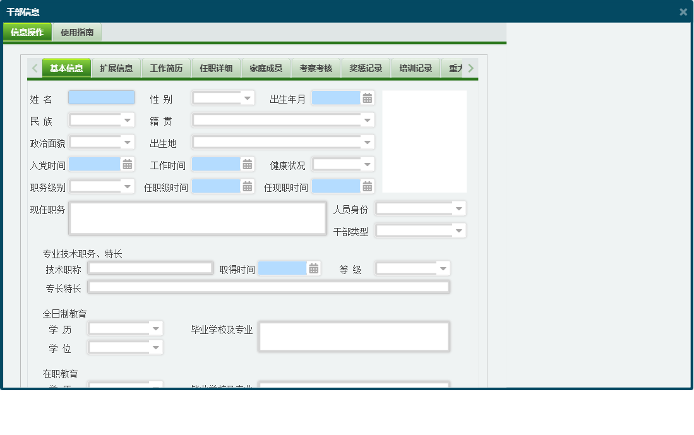Open the 学历 dropdown under 全日制教育

tap(157, 329)
